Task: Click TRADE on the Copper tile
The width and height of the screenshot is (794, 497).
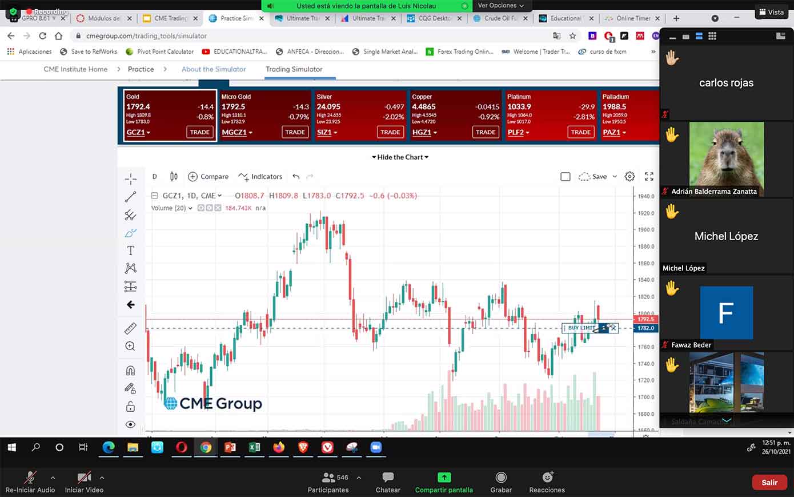Action: click(x=486, y=132)
